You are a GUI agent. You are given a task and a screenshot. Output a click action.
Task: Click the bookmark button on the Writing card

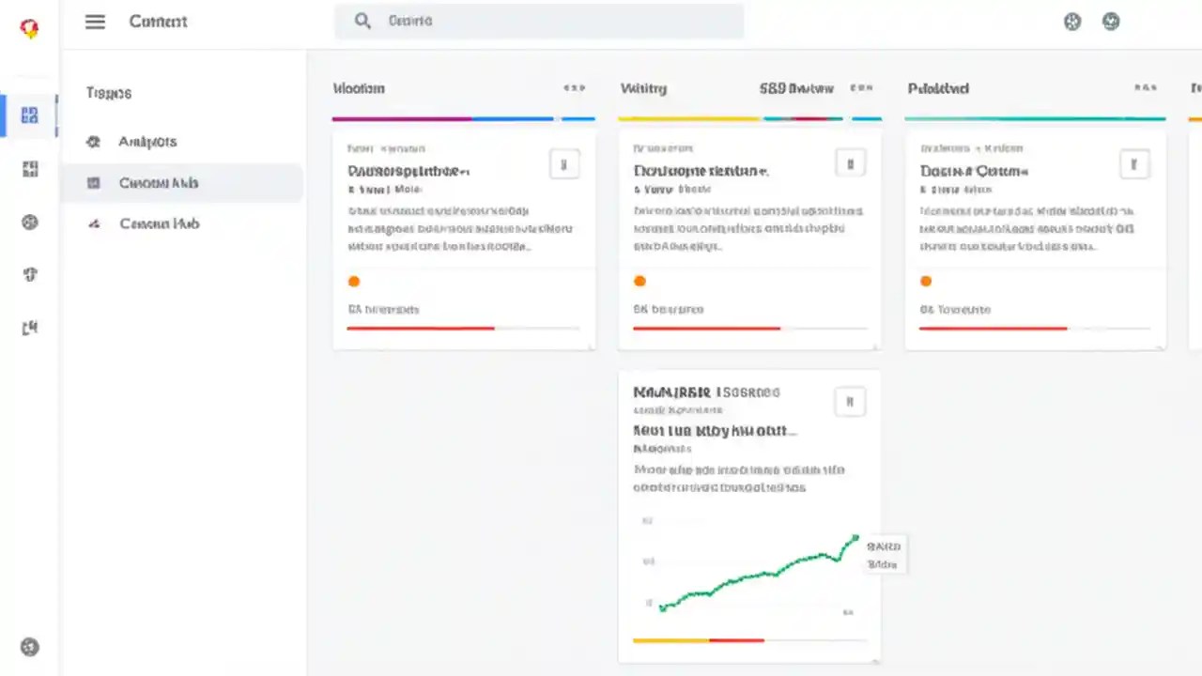coord(850,163)
